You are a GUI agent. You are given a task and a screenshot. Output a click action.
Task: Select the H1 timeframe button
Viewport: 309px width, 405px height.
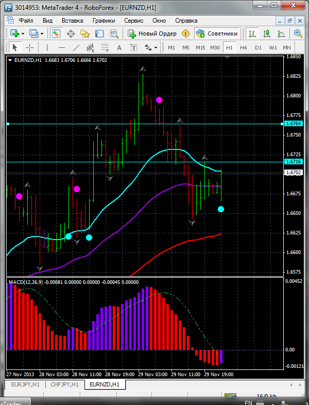pos(229,47)
